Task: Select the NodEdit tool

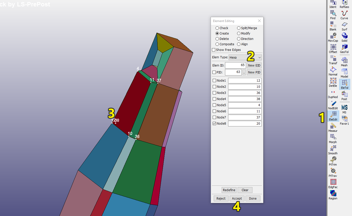Action: [x=333, y=105]
